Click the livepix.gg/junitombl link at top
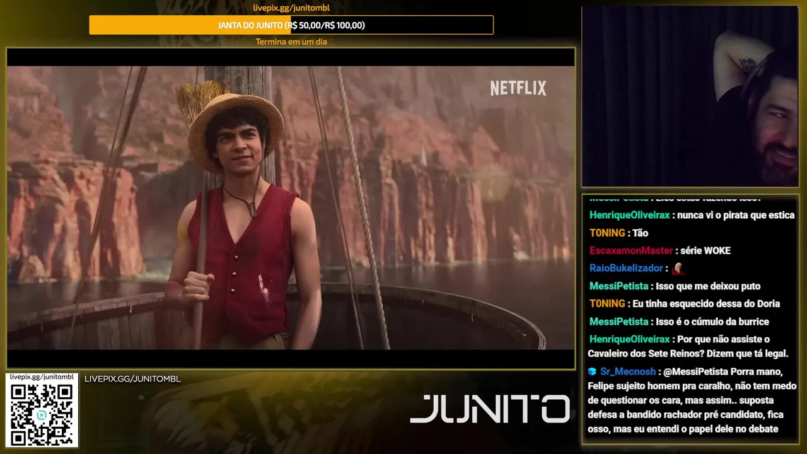Screen dimensions: 807x454 [x=291, y=8]
